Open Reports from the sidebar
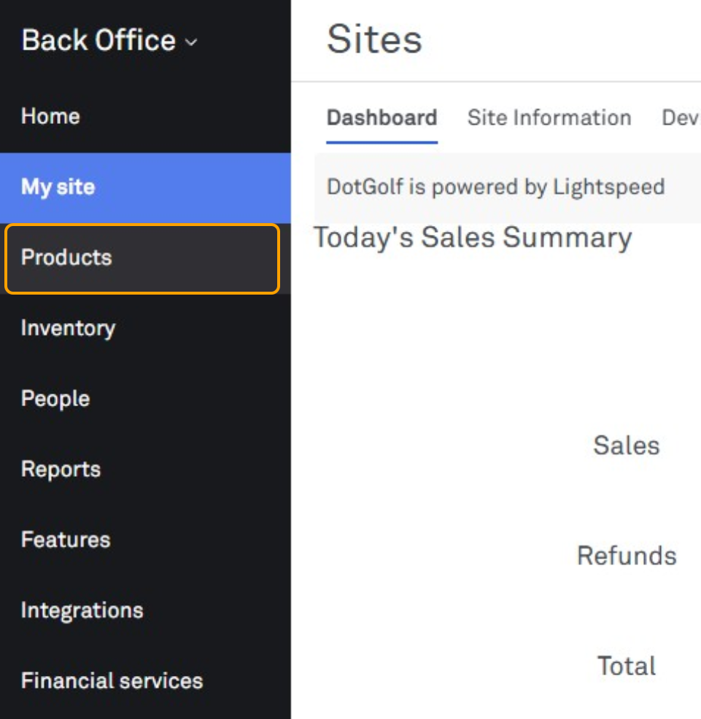The height and width of the screenshot is (719, 701). 61,470
